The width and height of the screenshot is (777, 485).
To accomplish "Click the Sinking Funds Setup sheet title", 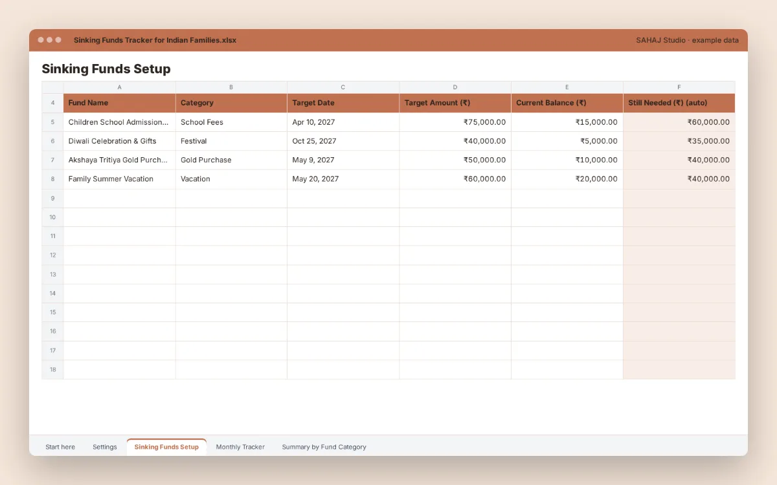I will coord(106,69).
